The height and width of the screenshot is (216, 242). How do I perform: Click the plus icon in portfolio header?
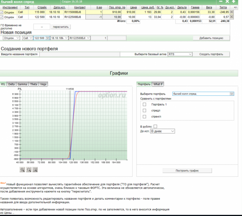tap(233, 2)
